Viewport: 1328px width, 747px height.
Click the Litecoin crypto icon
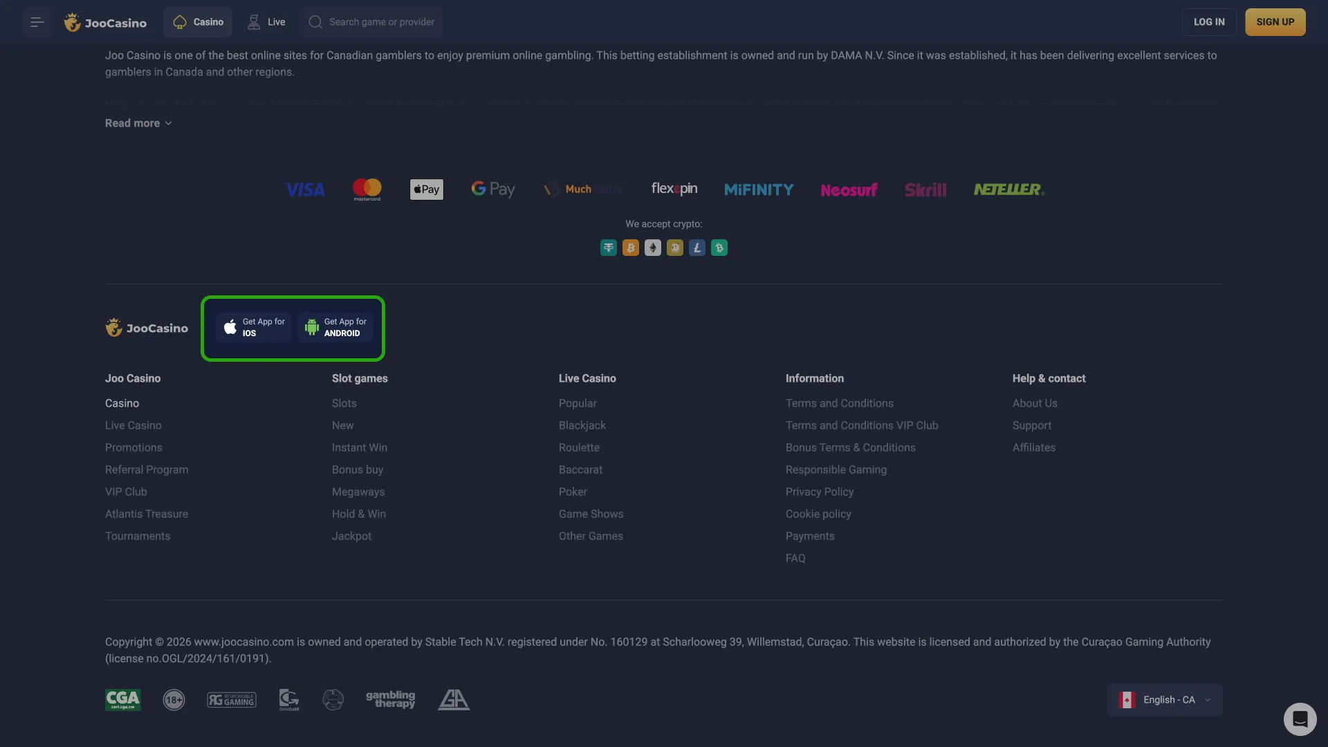(x=697, y=248)
